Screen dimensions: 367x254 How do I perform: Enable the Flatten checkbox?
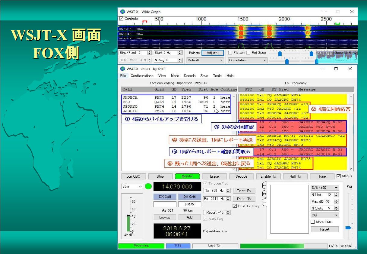(230, 53)
